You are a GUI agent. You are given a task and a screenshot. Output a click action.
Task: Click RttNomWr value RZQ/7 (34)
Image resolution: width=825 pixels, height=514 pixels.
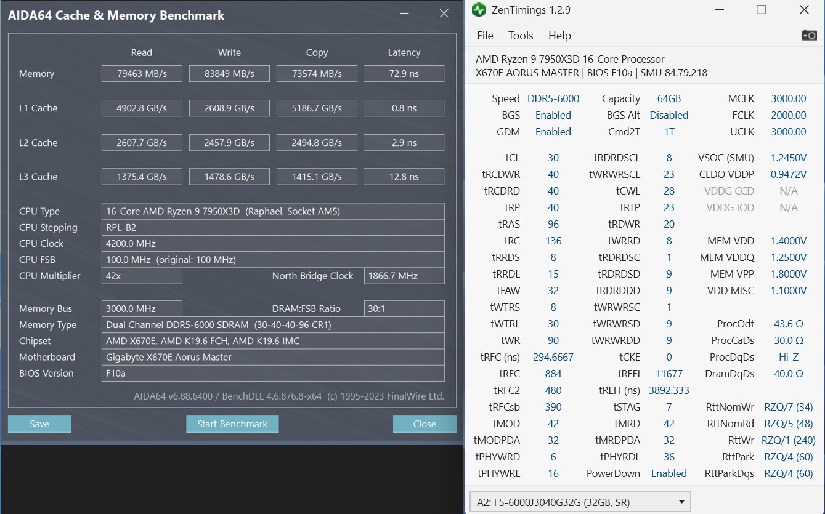[789, 407]
